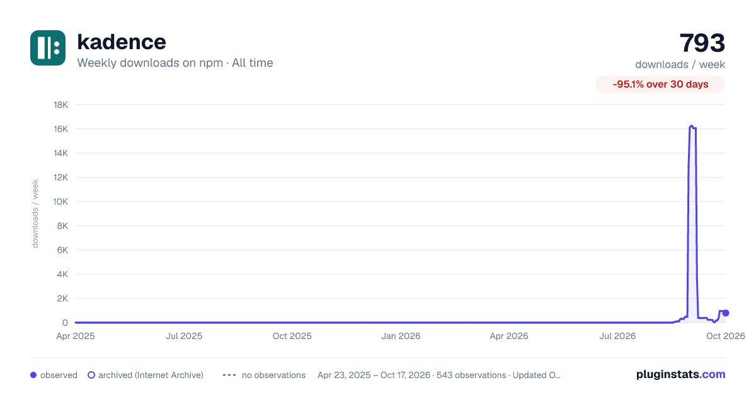This screenshot has height=397, width=756.
Task: Open the pluginstats.com link
Action: [x=681, y=374]
